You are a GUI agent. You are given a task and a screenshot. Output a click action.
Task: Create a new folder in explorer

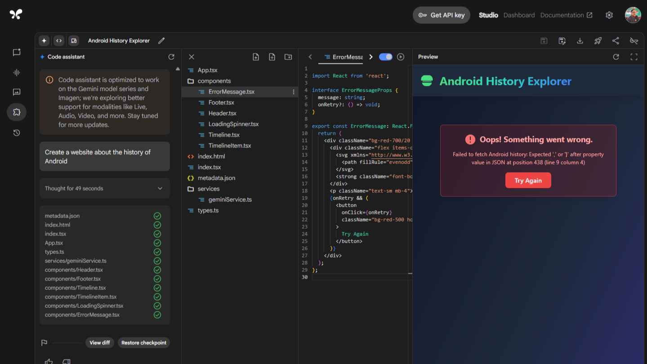pyautogui.click(x=288, y=57)
